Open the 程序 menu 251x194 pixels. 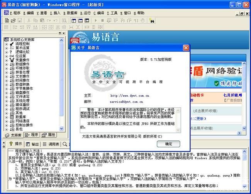15,13
